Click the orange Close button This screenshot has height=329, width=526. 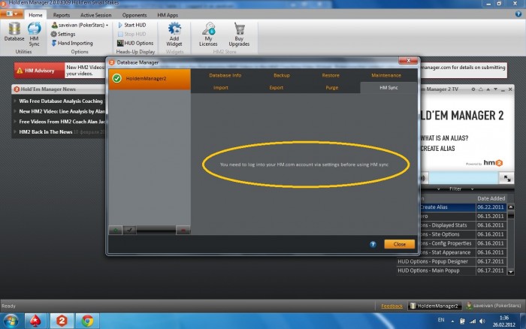pyautogui.click(x=399, y=244)
